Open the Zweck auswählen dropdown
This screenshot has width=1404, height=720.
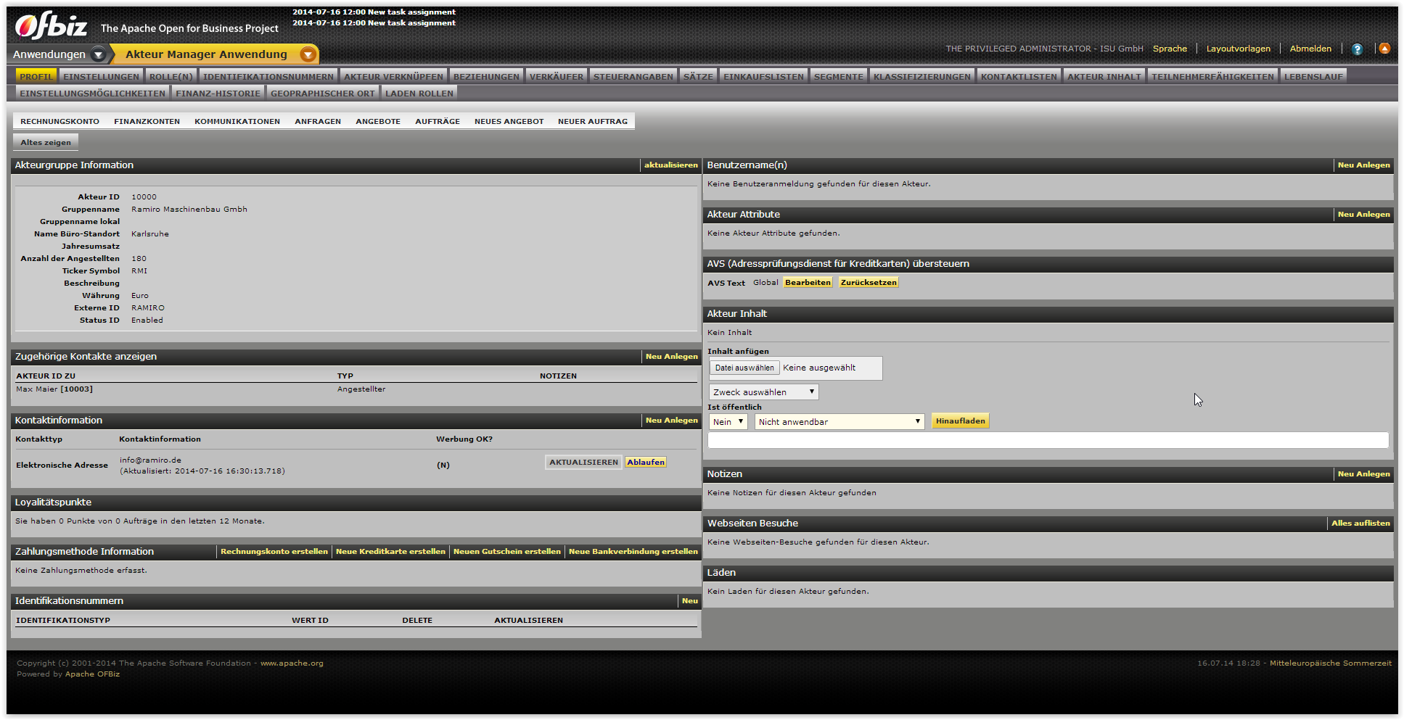[763, 392]
